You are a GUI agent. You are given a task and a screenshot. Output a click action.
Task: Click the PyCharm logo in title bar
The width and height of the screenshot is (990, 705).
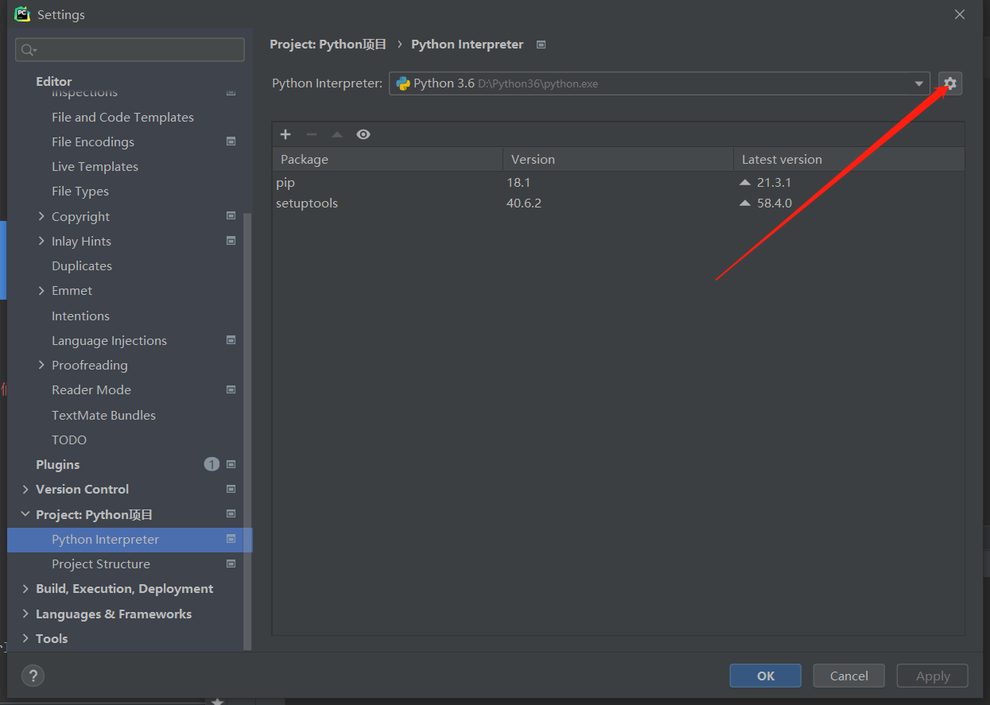[x=22, y=14]
